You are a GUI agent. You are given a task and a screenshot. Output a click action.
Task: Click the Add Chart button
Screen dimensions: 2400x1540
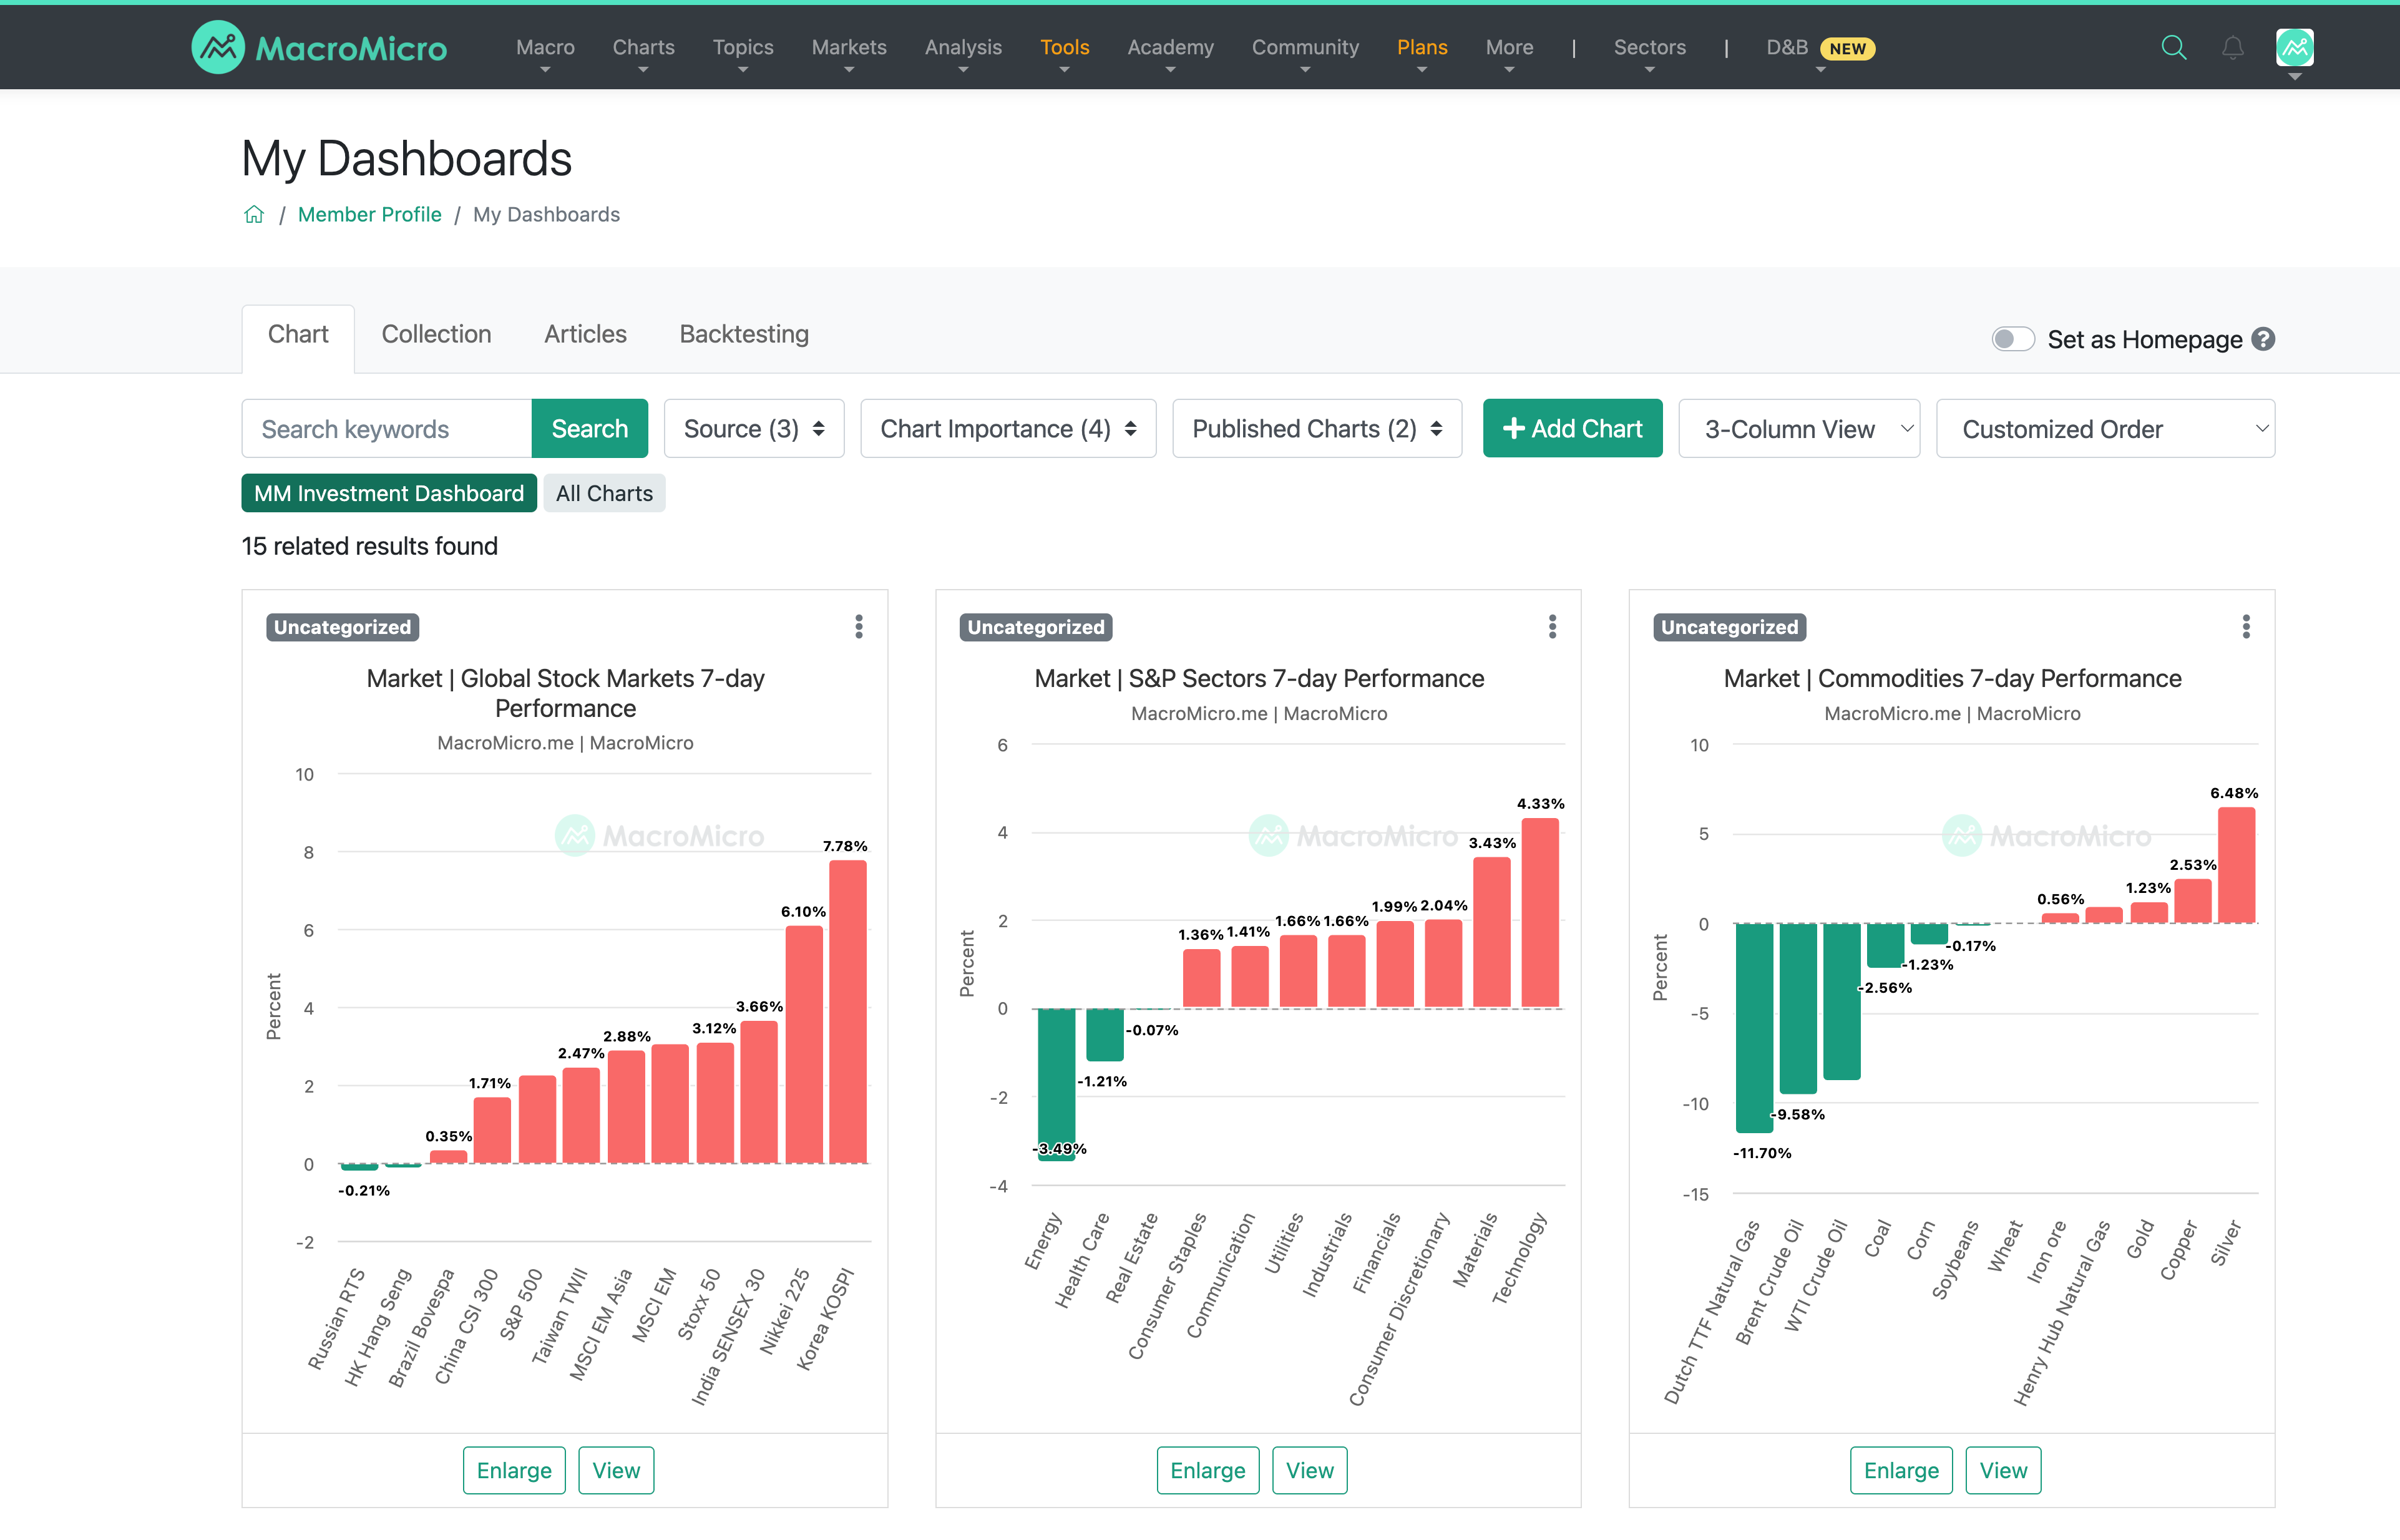pyautogui.click(x=1572, y=428)
